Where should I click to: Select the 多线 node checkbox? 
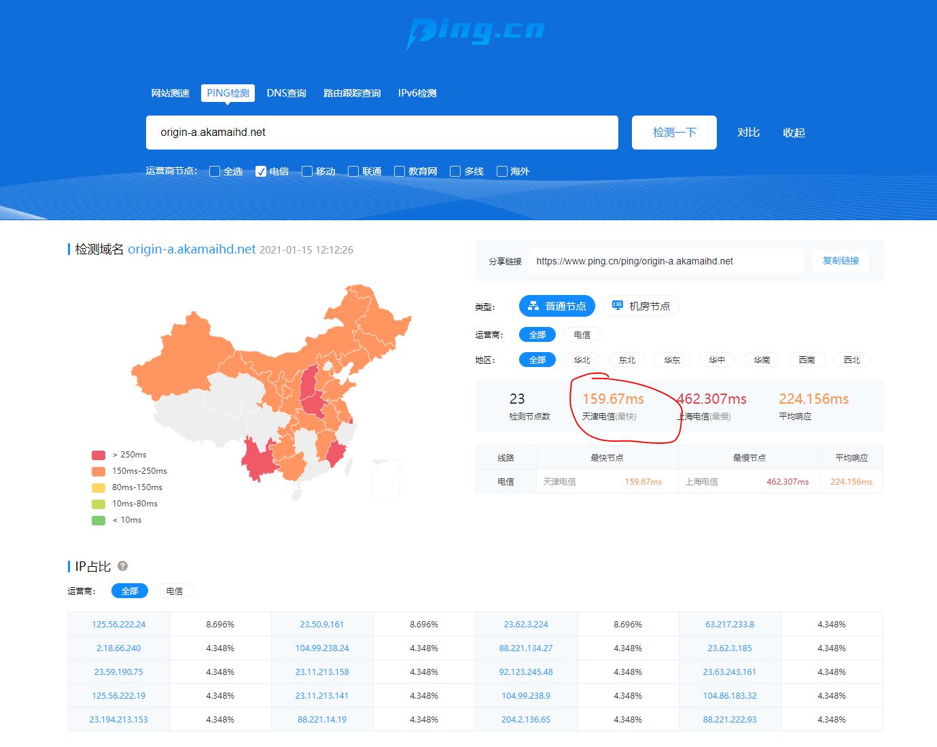(x=455, y=171)
